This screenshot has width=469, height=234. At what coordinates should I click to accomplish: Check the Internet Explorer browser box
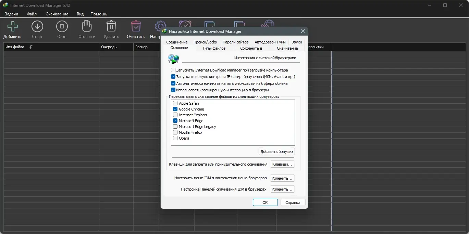click(x=175, y=115)
